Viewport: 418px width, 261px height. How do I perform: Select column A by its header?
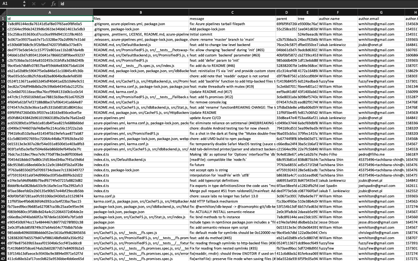point(50,12)
